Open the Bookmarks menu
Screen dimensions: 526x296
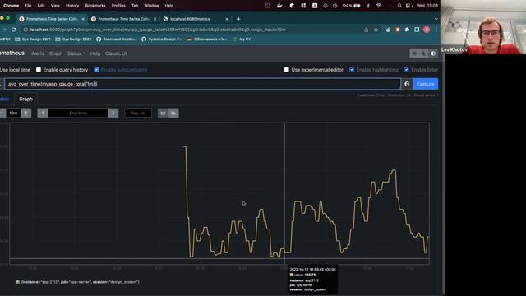coord(95,6)
